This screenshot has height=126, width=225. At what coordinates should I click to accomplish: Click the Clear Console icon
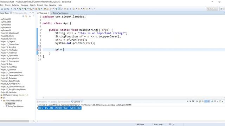(x=197, y=101)
